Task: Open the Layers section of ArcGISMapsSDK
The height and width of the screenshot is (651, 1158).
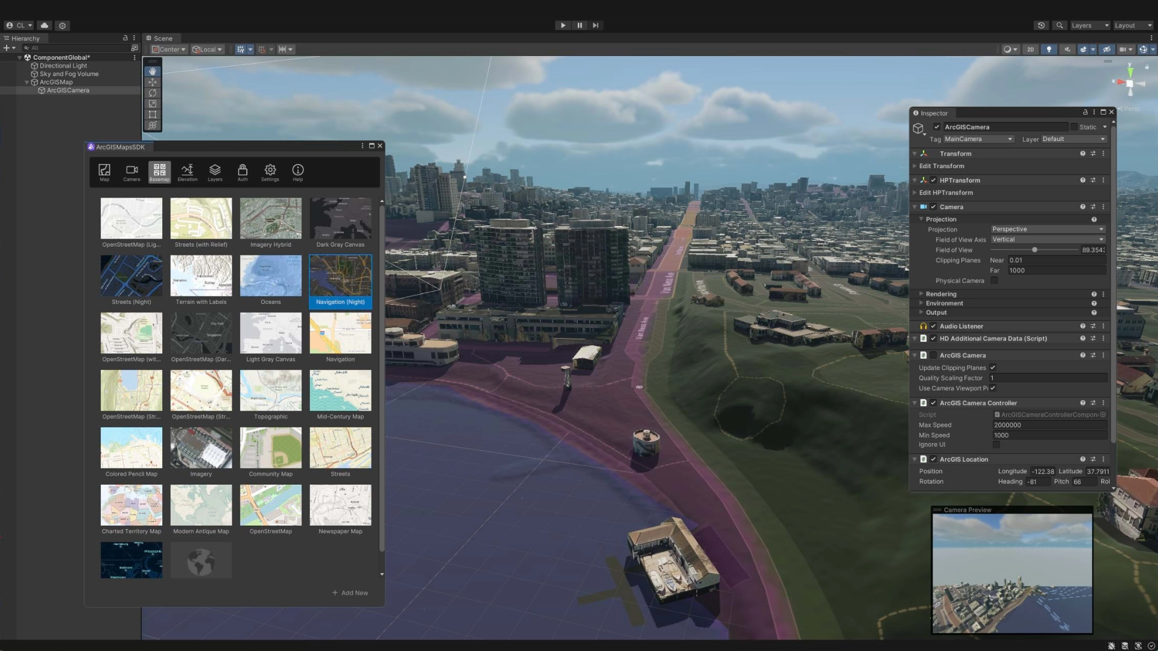Action: click(x=215, y=172)
